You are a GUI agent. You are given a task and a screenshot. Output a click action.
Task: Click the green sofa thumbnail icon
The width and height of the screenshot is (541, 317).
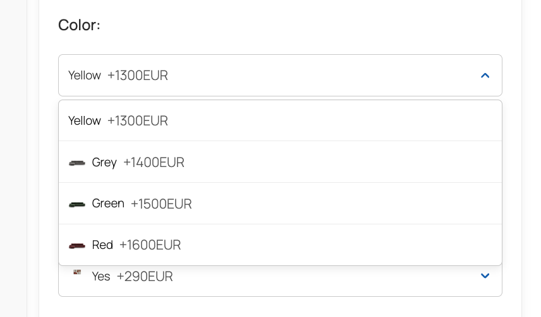coord(77,204)
